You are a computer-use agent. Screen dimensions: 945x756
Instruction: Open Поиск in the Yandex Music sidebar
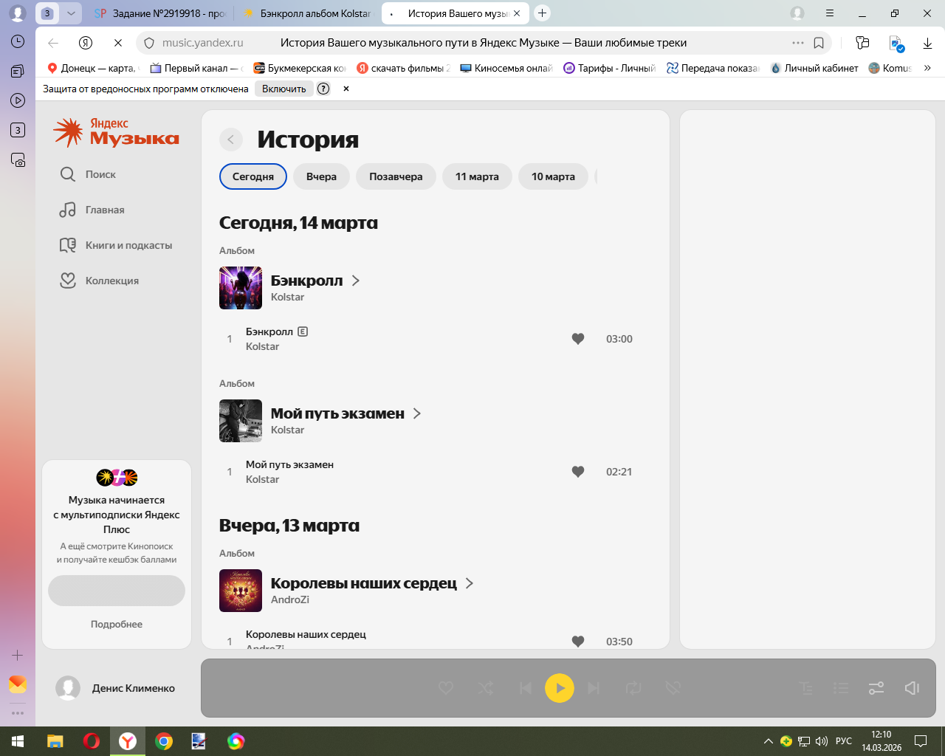pos(88,174)
